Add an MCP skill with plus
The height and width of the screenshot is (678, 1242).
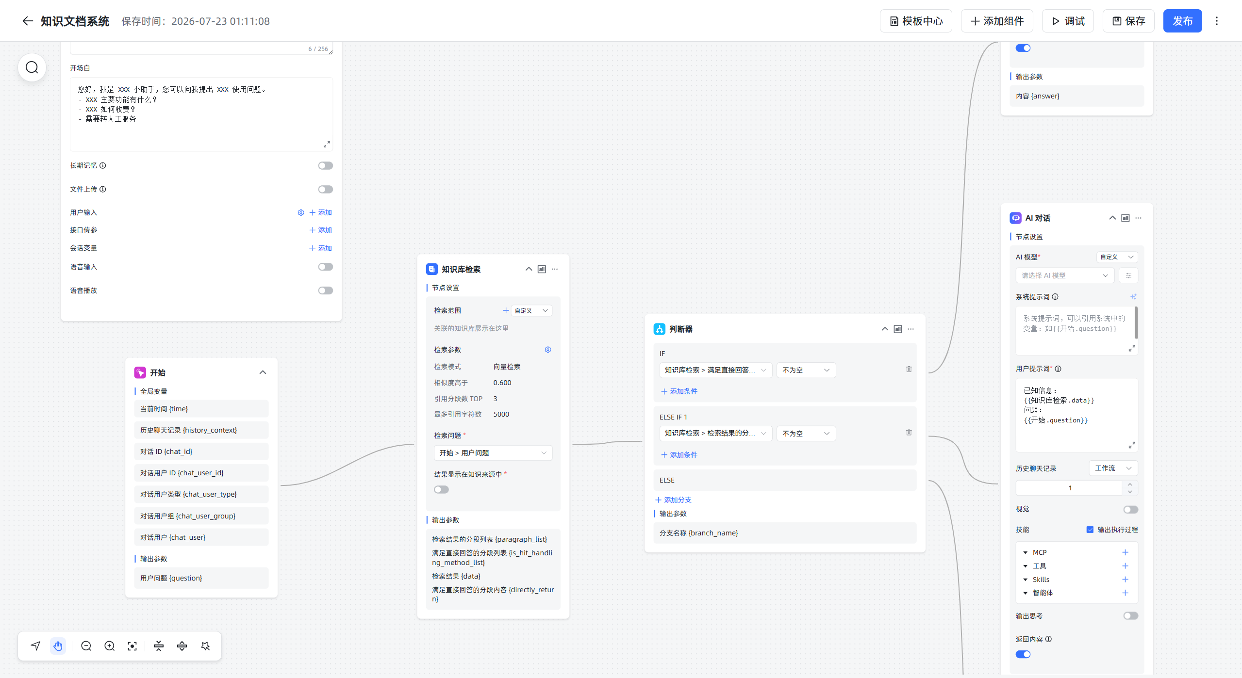1126,552
